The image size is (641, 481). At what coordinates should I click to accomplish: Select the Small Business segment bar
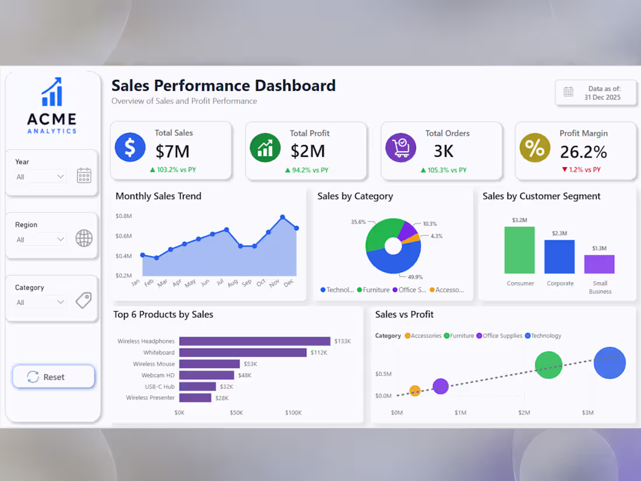click(599, 264)
